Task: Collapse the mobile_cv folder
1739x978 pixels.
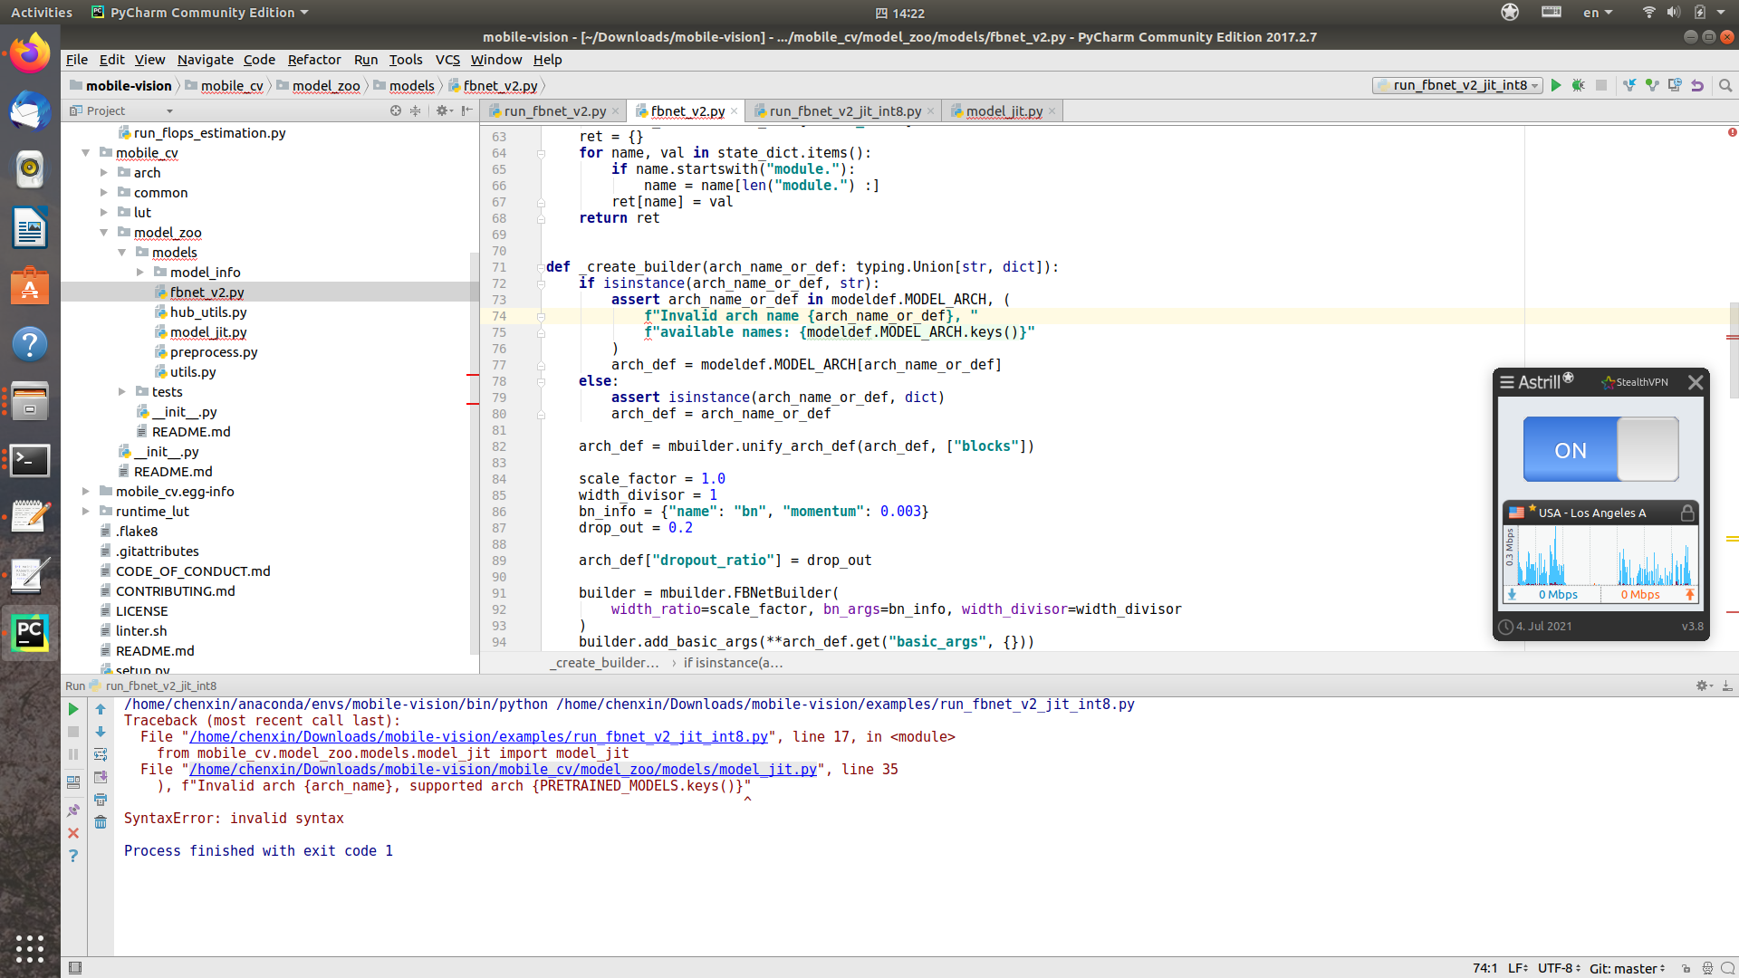Action: (86, 153)
